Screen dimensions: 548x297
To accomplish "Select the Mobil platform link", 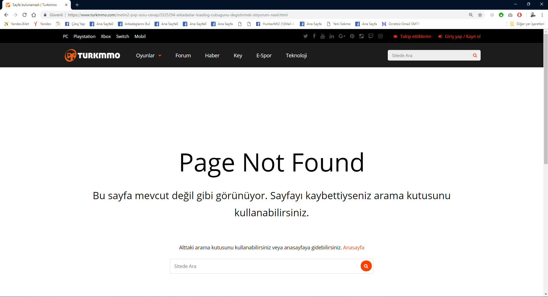I will click(140, 36).
